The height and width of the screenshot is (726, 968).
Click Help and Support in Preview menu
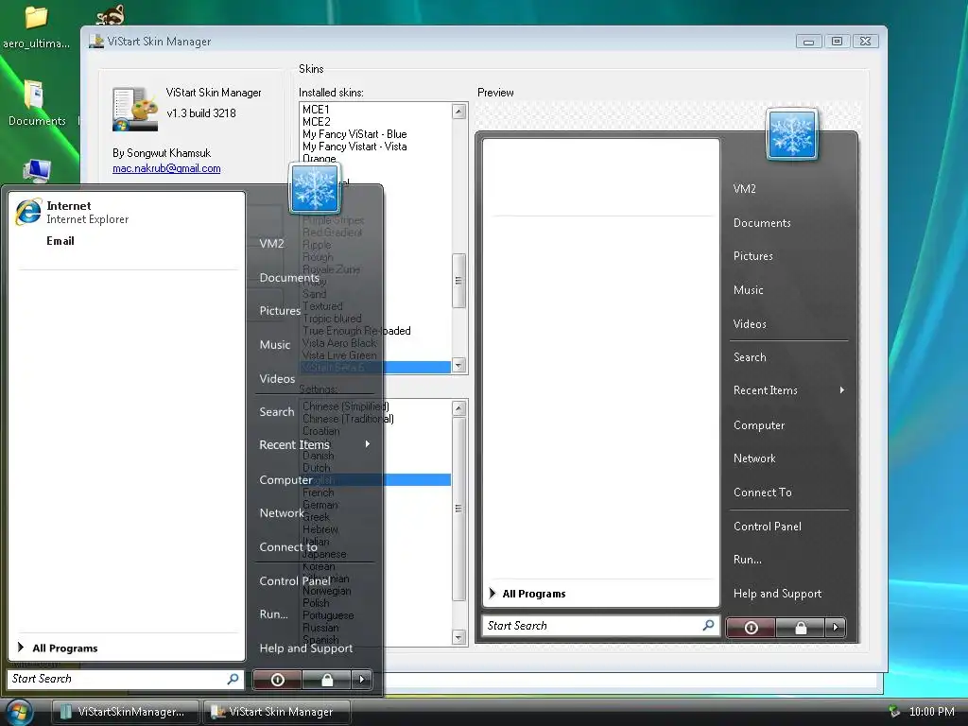[777, 594]
